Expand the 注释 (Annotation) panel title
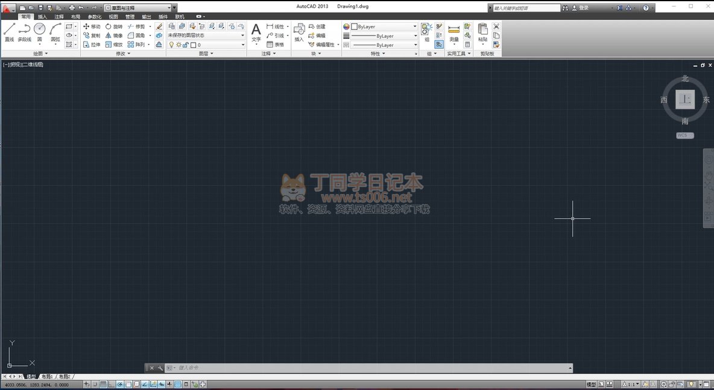The height and width of the screenshot is (390, 714). pyautogui.click(x=269, y=54)
